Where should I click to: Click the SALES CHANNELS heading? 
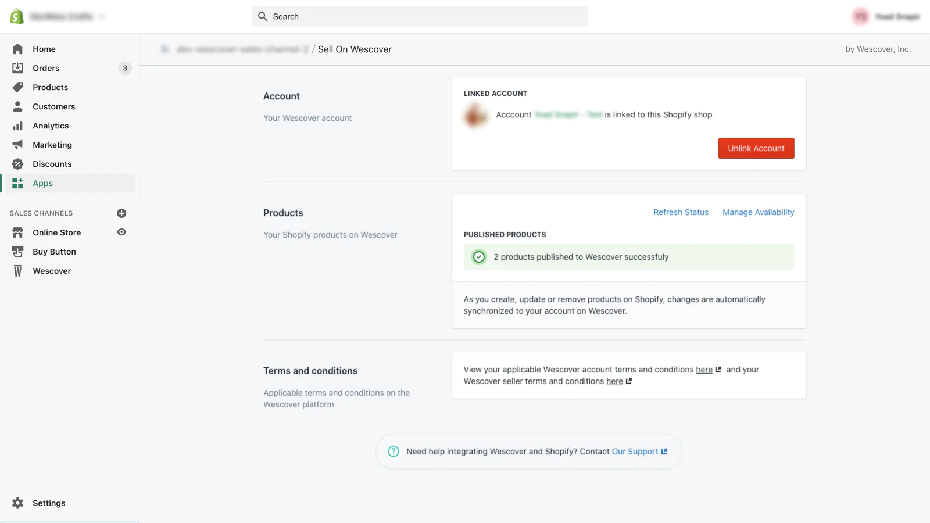tap(41, 213)
